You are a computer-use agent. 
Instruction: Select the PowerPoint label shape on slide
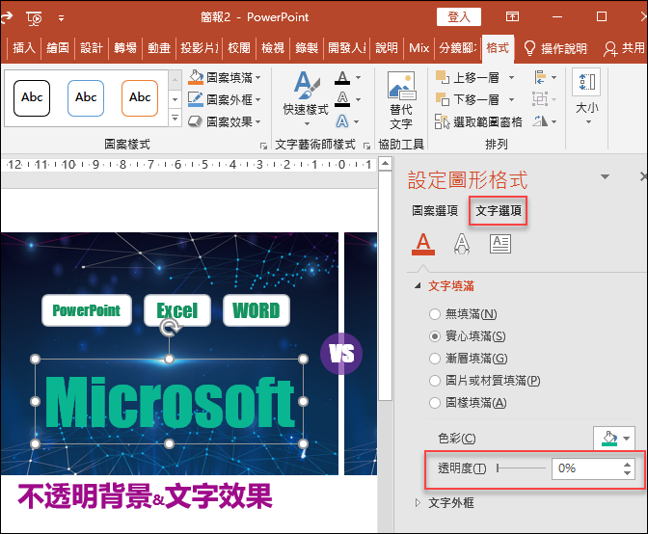click(x=87, y=310)
